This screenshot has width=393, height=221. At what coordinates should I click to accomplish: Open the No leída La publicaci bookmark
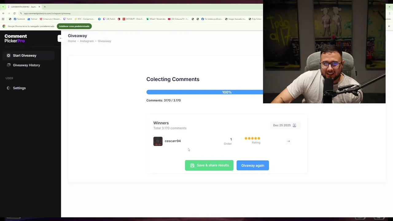(212, 19)
